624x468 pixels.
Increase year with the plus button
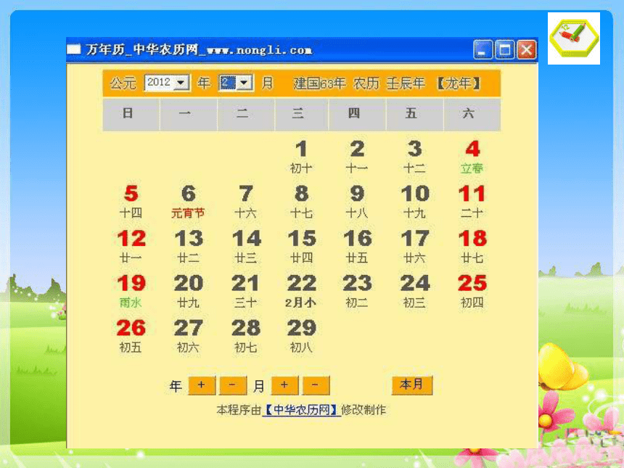pyautogui.click(x=202, y=385)
